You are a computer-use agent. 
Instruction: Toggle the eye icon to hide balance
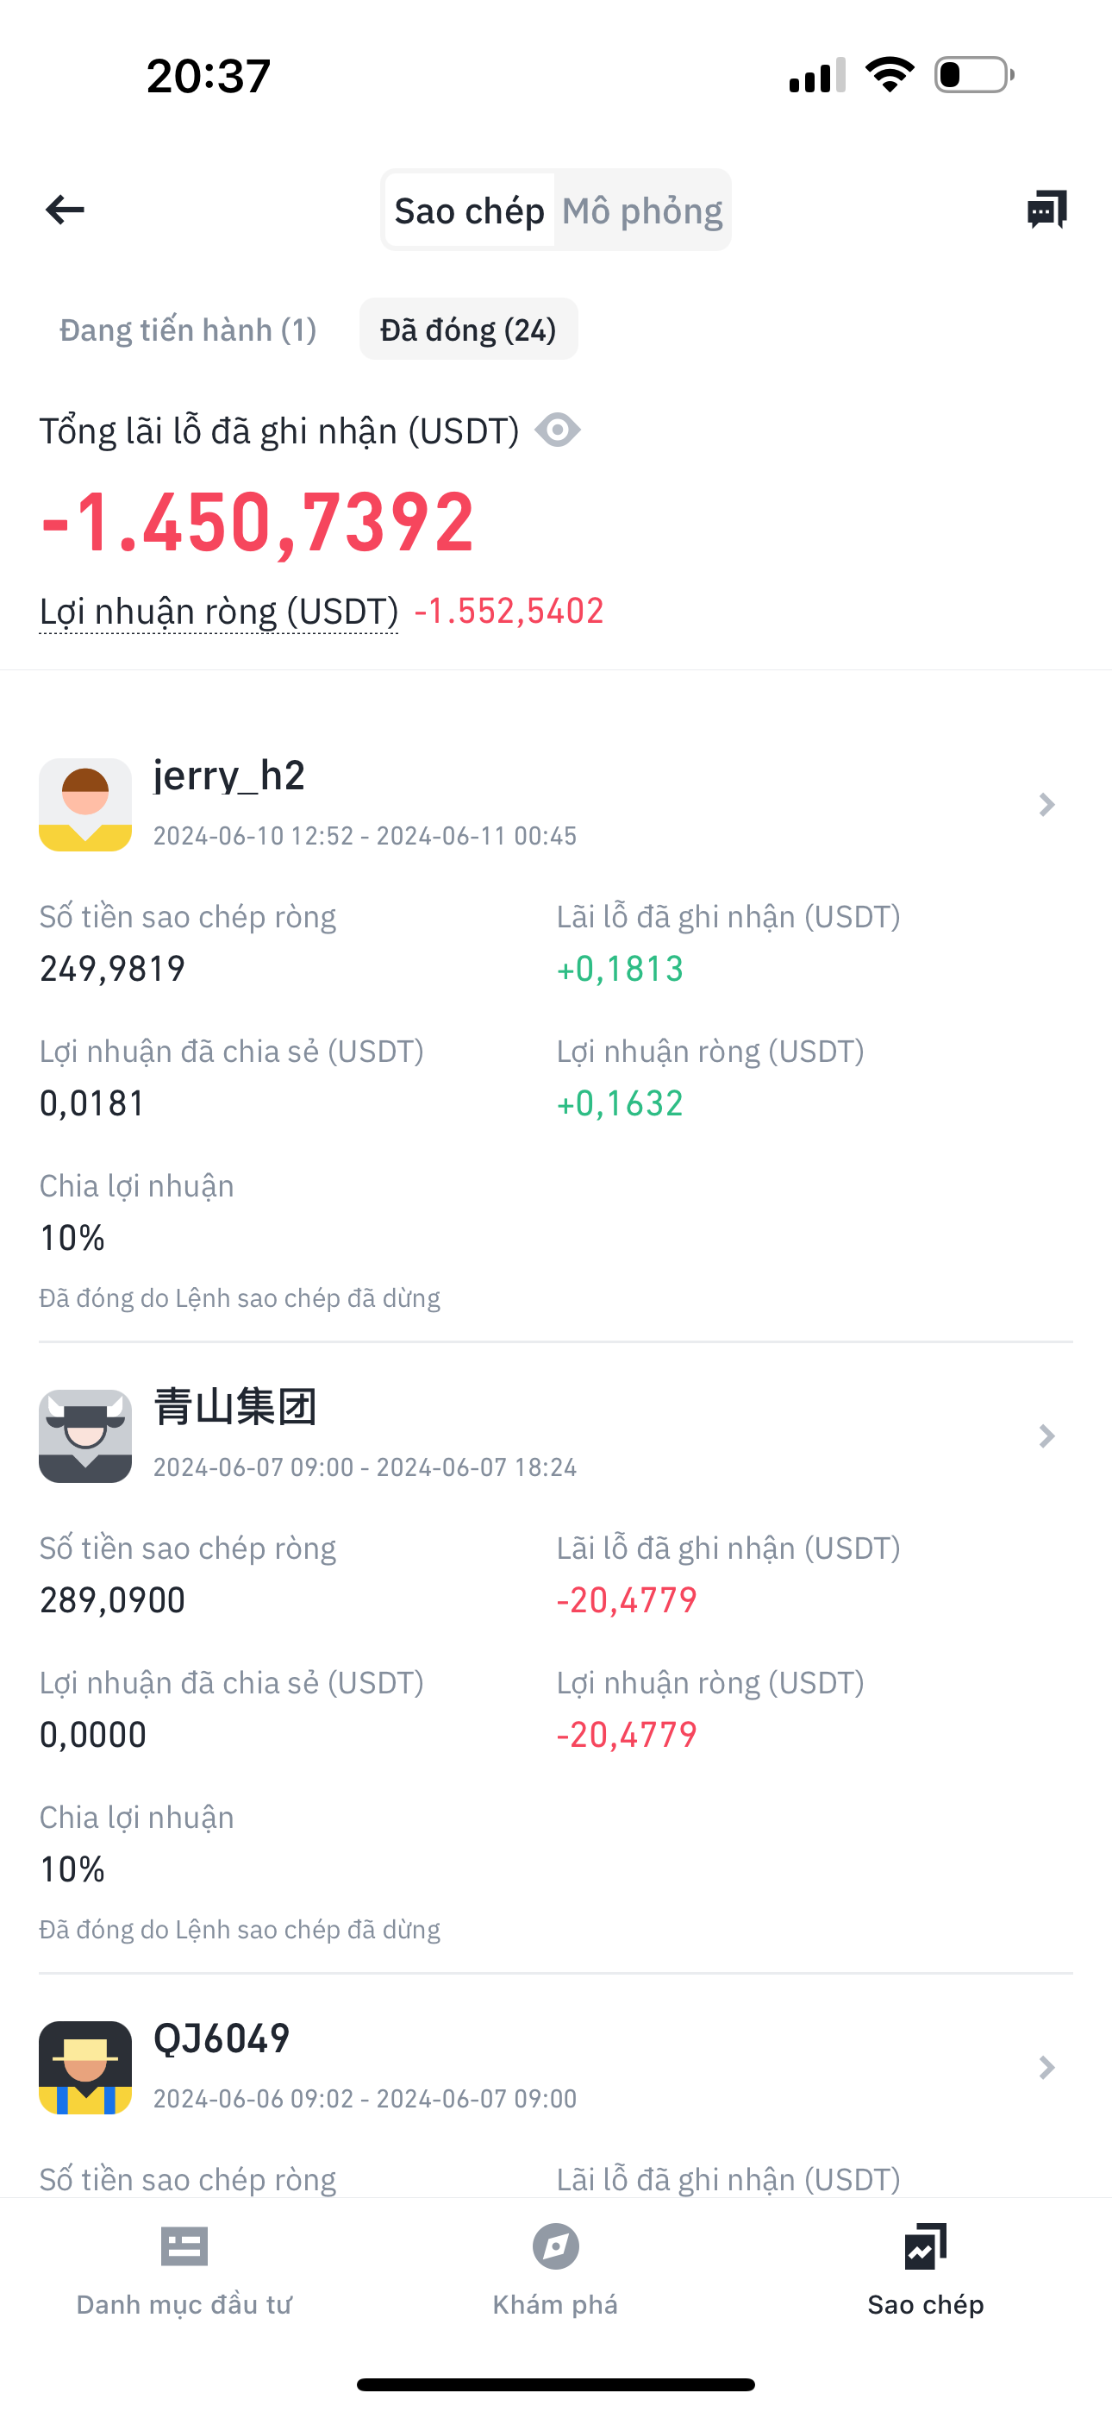[x=558, y=430]
